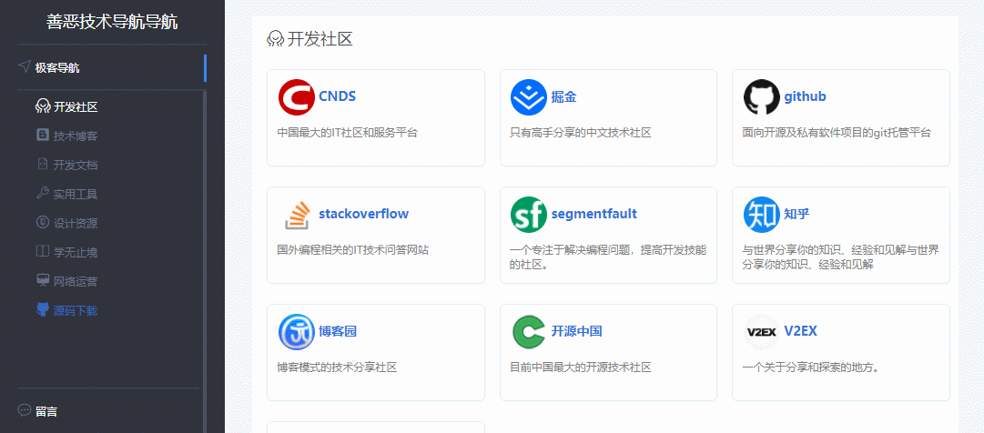The width and height of the screenshot is (984, 433).
Task: Click the 善恶技术导航导航 site title
Action: 112,22
